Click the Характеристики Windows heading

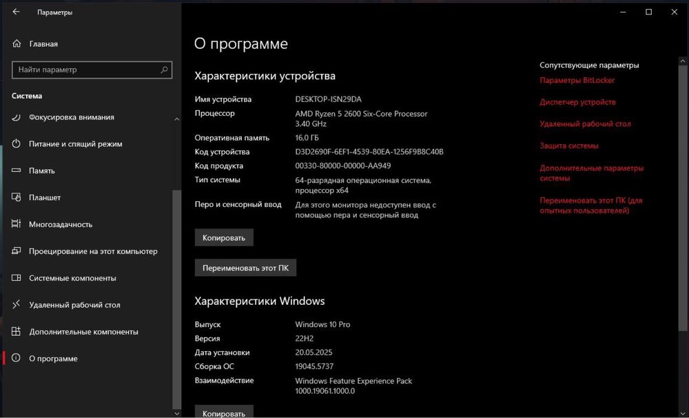pyautogui.click(x=260, y=301)
